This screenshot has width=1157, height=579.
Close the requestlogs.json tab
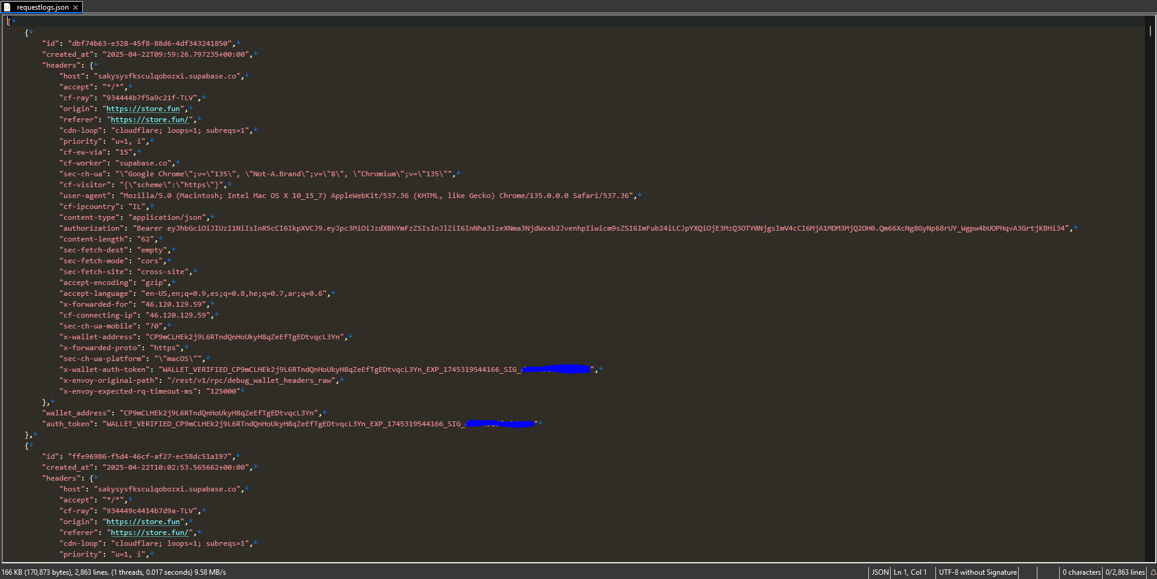pyautogui.click(x=75, y=7)
